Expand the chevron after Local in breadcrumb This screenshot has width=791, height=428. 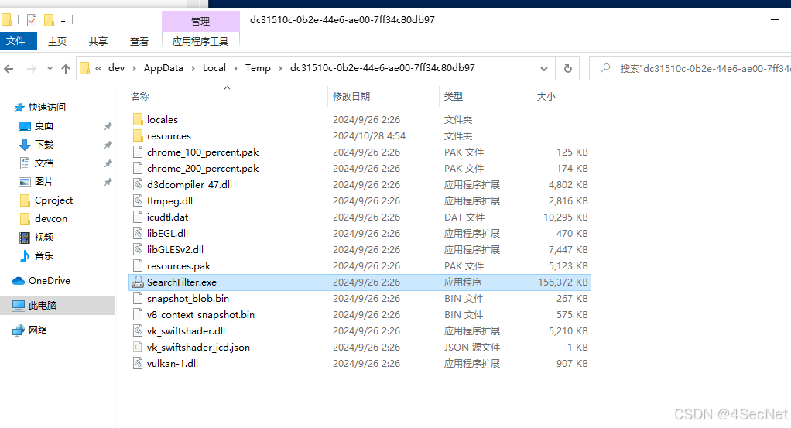pyautogui.click(x=235, y=68)
